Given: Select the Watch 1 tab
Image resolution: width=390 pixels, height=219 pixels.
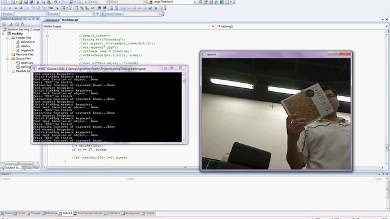Looking at the screenshot, I should click(66, 214).
